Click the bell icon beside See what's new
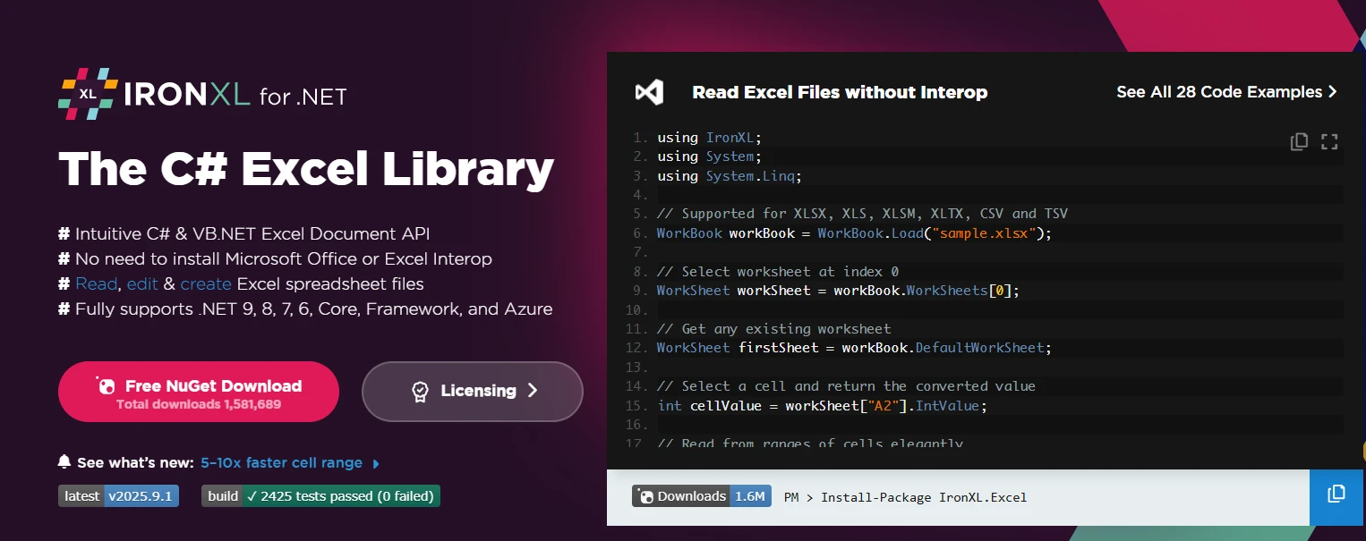Screen dimensions: 1366x541 [x=64, y=462]
